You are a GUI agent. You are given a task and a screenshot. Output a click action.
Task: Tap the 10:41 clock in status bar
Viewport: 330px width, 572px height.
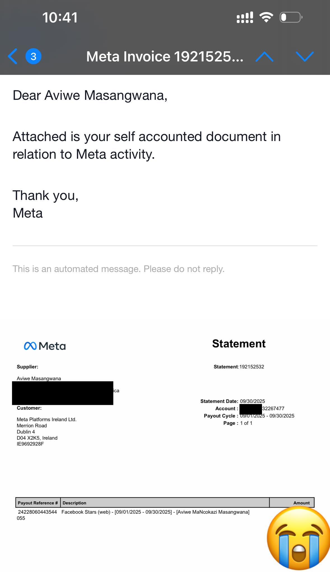pos(60,17)
